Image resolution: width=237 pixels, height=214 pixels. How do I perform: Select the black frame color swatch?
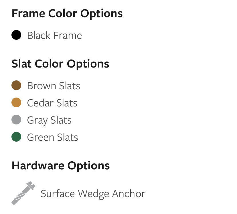(x=16, y=35)
